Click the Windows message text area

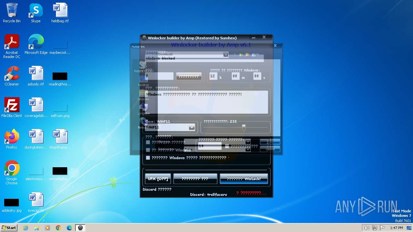click(206, 102)
